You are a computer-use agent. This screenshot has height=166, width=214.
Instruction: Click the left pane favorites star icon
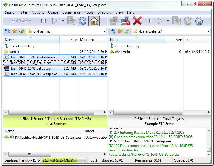14,31
